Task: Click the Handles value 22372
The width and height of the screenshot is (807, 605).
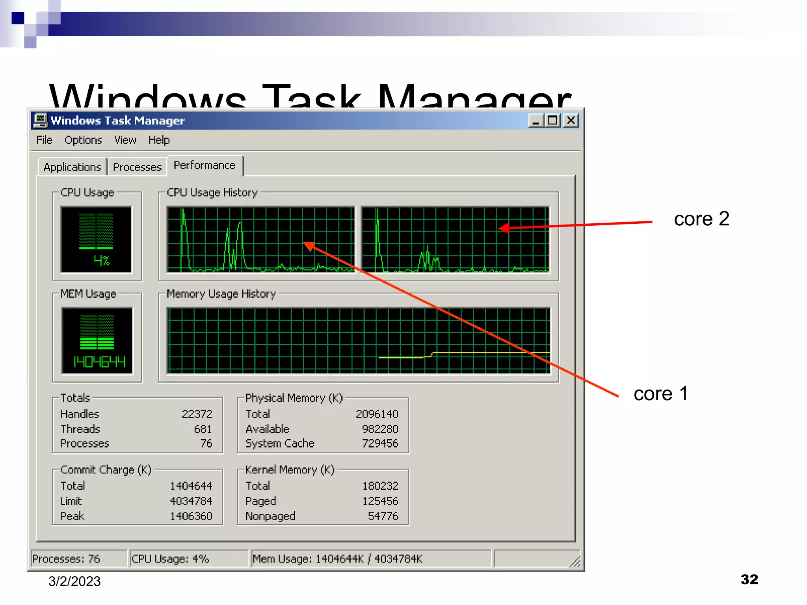Action: tap(197, 414)
